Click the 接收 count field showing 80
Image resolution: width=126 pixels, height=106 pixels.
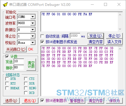point(19,68)
